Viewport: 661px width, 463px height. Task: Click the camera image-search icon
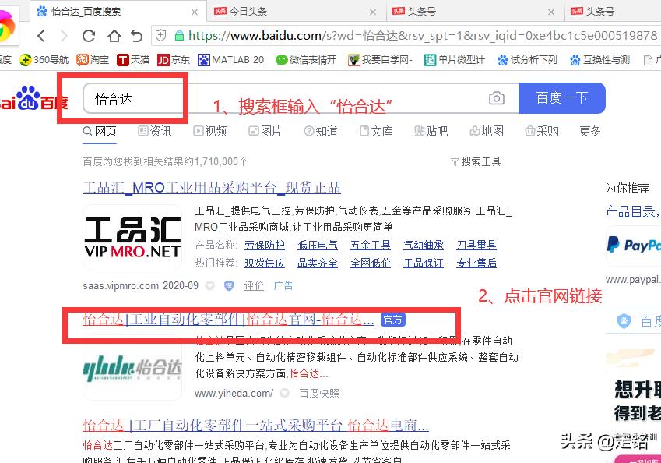(x=497, y=98)
